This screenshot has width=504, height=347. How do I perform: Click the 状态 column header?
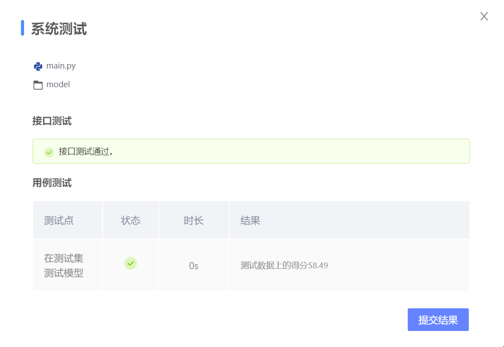(131, 220)
